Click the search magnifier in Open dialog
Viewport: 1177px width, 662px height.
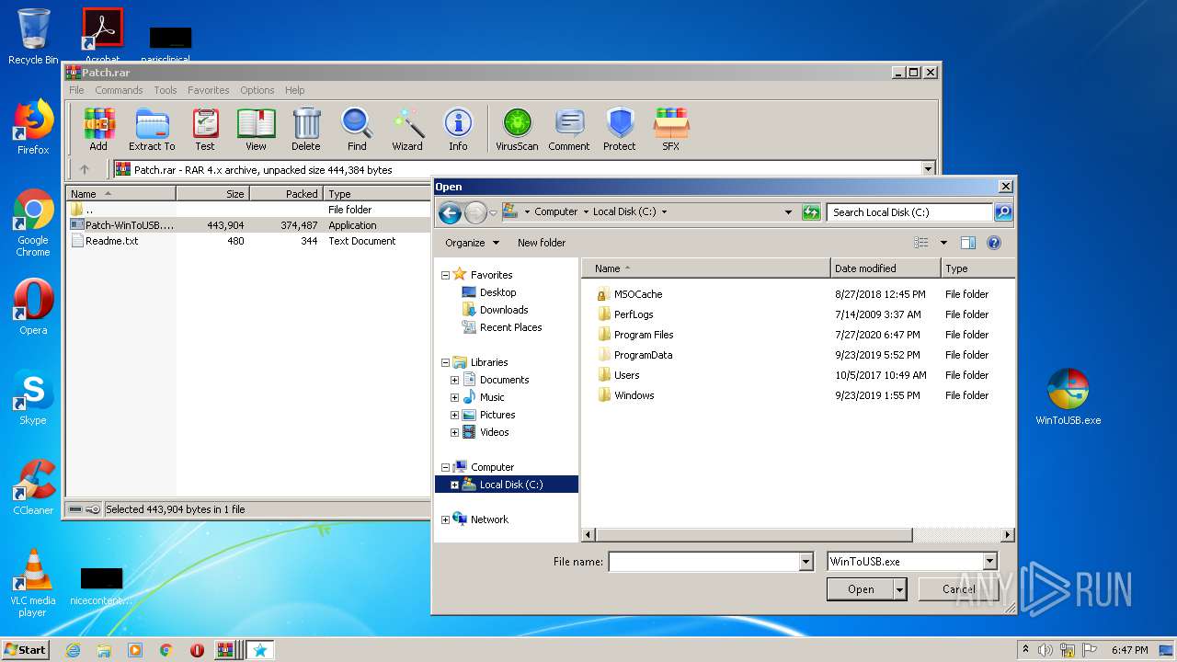coord(1002,212)
